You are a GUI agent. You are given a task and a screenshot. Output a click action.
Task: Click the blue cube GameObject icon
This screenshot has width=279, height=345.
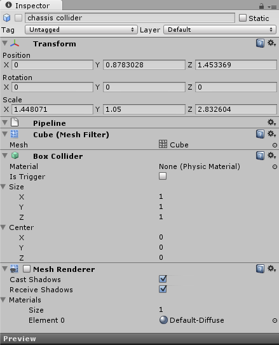(7, 18)
